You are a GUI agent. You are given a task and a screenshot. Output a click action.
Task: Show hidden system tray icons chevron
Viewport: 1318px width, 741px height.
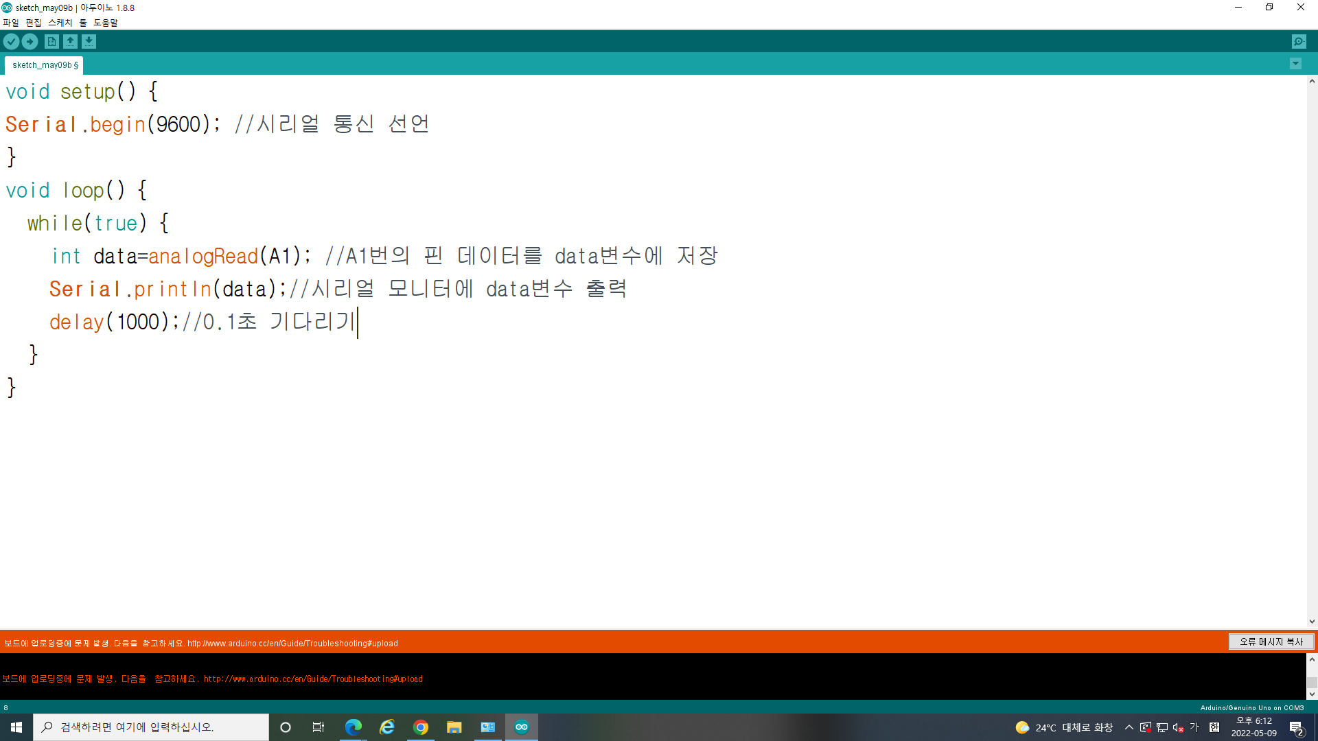coord(1129,727)
